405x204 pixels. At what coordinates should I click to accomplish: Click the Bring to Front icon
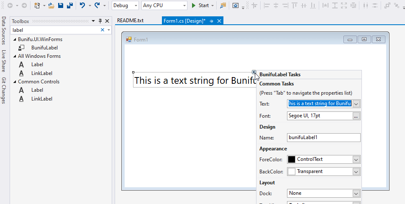coord(387,5)
